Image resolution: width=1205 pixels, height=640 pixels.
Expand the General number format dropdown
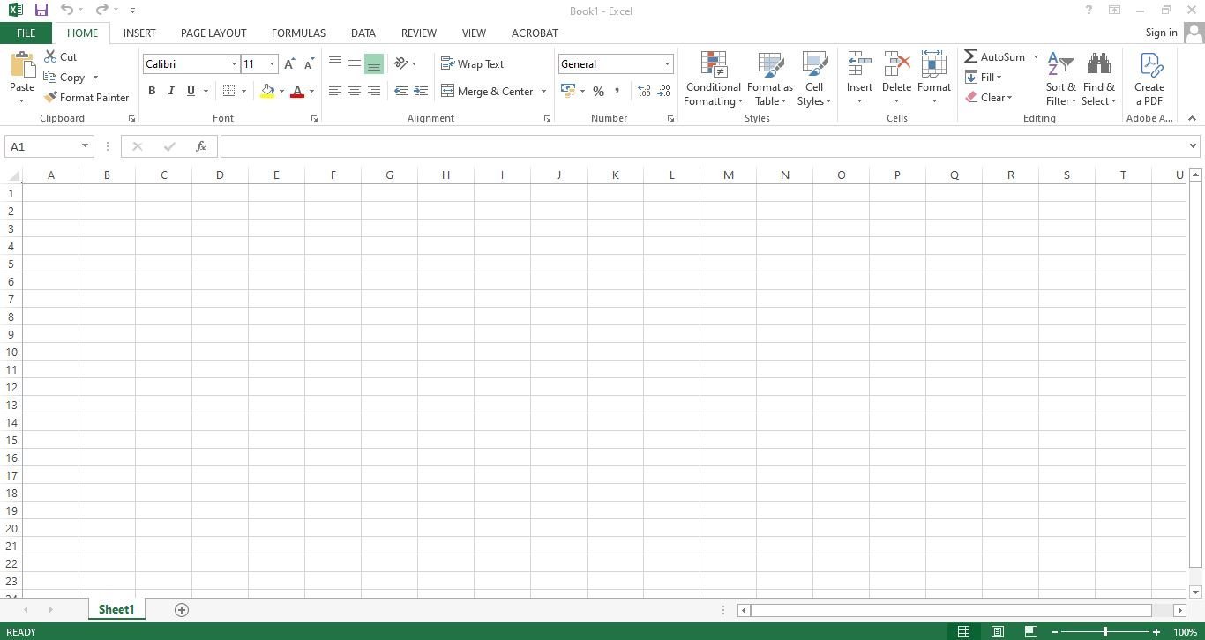[667, 64]
